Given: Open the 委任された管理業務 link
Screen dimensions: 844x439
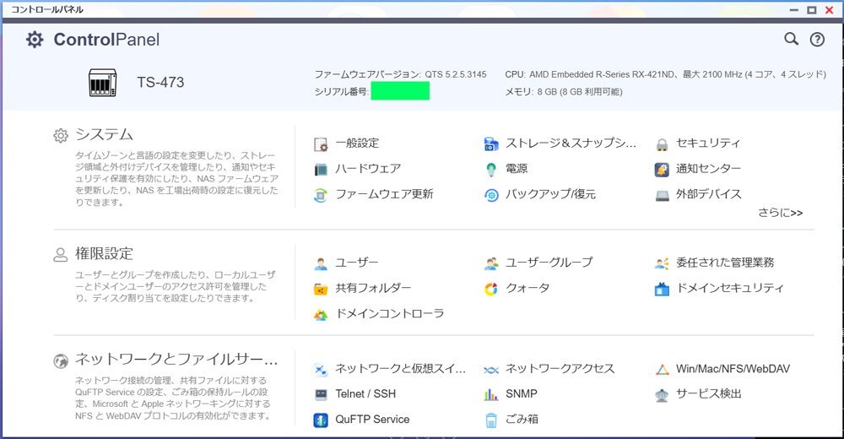Looking at the screenshot, I should click(x=725, y=263).
